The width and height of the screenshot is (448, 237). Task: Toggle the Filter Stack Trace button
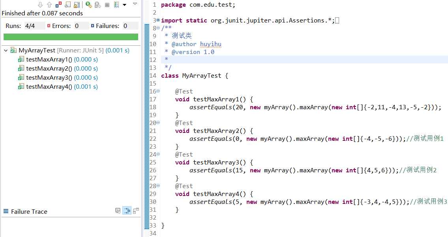click(x=127, y=211)
